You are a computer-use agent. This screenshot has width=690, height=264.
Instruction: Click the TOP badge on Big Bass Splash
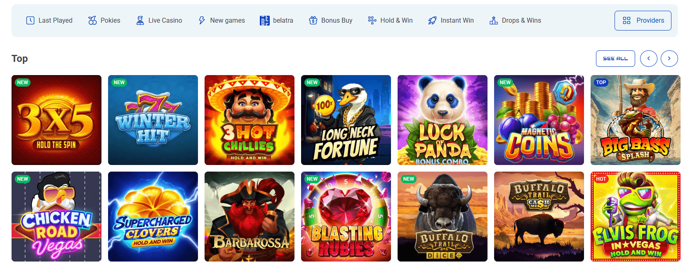pyautogui.click(x=601, y=82)
